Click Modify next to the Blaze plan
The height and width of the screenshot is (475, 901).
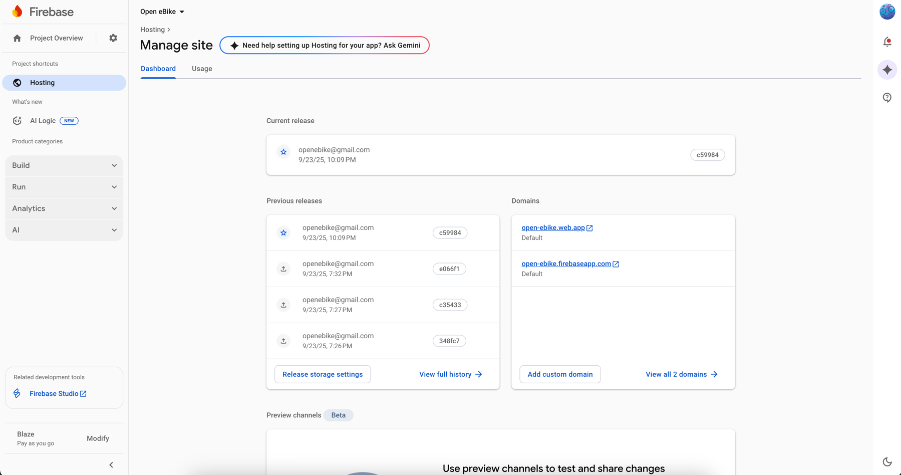coord(98,438)
